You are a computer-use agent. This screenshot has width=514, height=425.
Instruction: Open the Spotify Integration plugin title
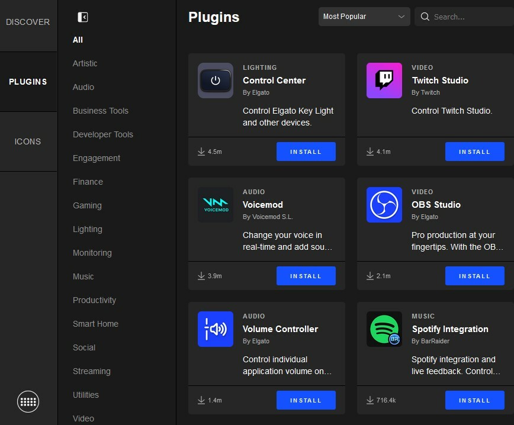click(x=450, y=329)
